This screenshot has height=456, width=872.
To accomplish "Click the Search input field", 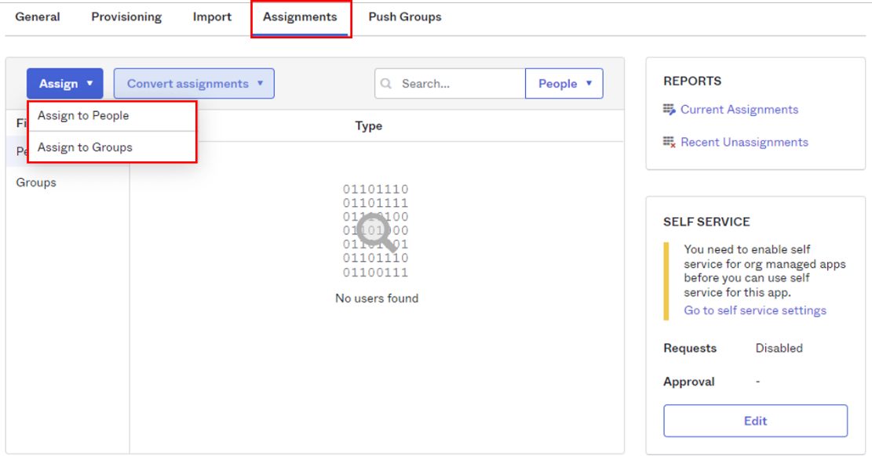I will coord(450,83).
